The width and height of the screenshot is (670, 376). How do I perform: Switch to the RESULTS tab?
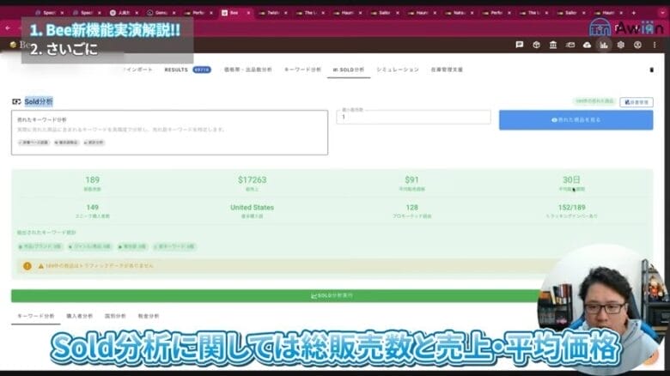tap(176, 70)
